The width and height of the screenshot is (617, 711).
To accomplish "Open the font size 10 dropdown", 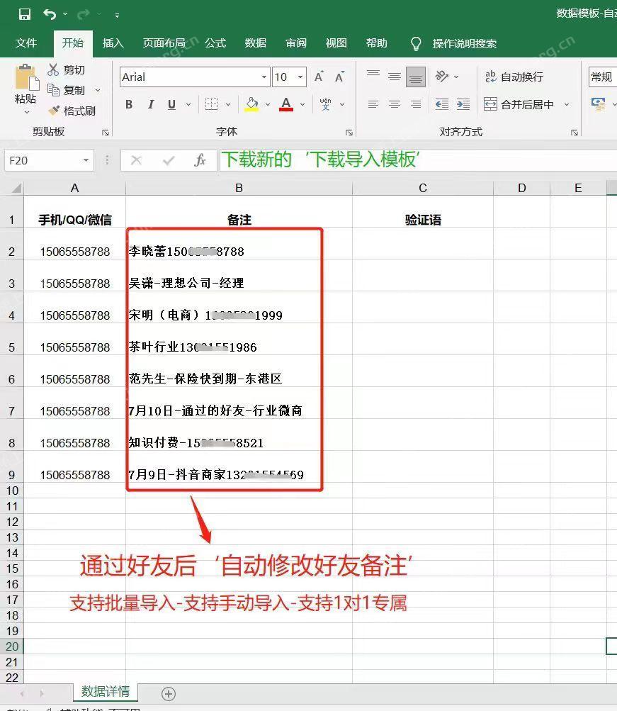I will [x=300, y=77].
